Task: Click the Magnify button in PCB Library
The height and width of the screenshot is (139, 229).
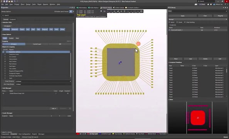Action: click(220, 16)
